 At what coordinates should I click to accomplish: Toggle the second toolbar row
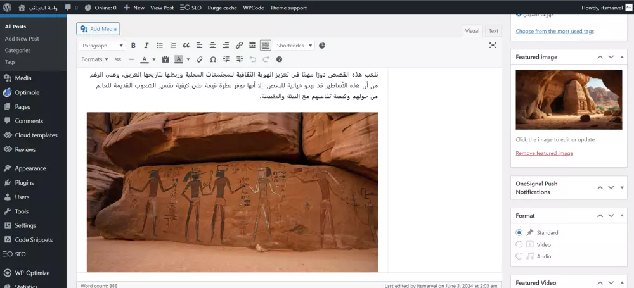[x=265, y=46]
